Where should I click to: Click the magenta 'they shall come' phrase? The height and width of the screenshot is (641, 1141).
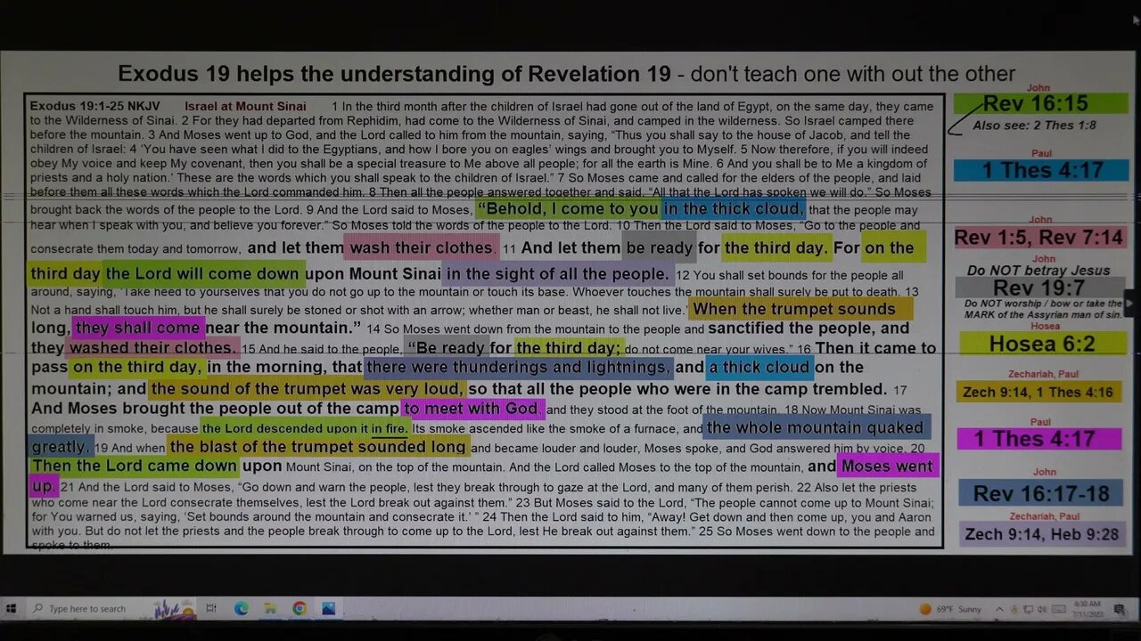tap(138, 328)
